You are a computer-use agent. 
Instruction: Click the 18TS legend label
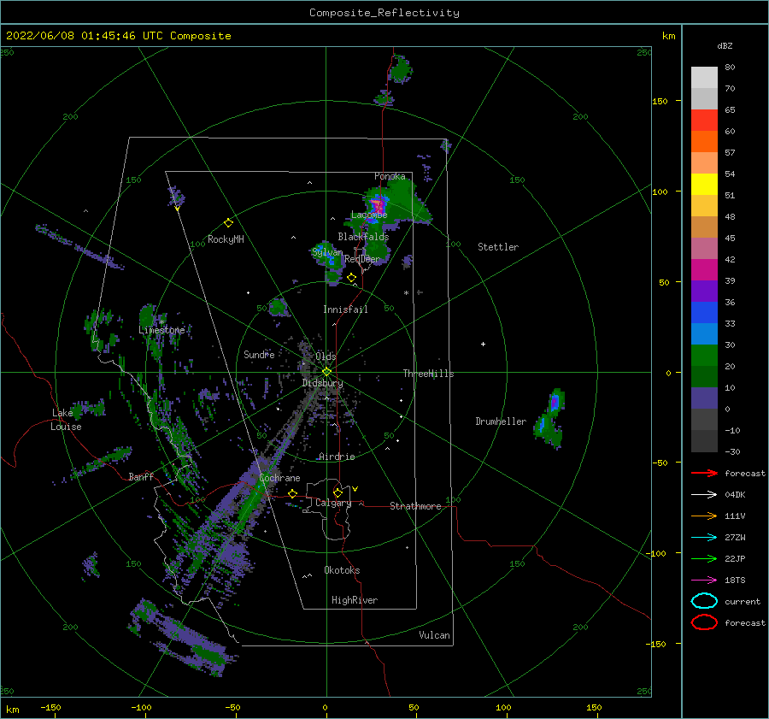(735, 581)
